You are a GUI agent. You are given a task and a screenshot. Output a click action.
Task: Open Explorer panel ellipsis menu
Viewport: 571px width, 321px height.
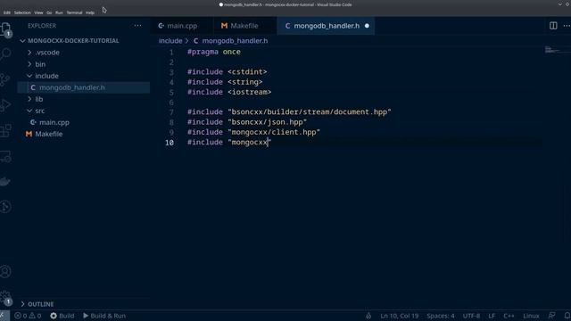(137, 26)
